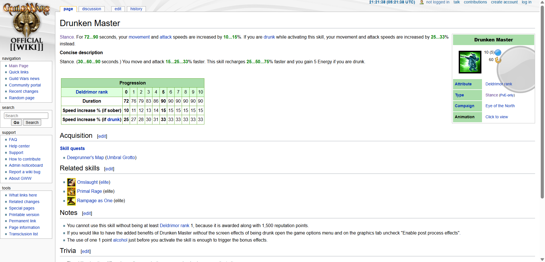The height and width of the screenshot is (262, 545).
Task: Click the Go button
Action: tap(16, 122)
